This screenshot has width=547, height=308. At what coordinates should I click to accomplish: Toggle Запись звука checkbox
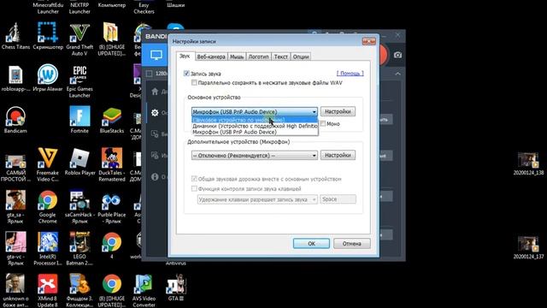point(186,74)
